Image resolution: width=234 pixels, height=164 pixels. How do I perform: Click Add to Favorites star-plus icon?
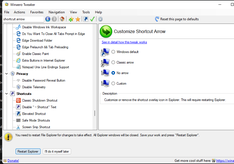[x=71, y=19]
